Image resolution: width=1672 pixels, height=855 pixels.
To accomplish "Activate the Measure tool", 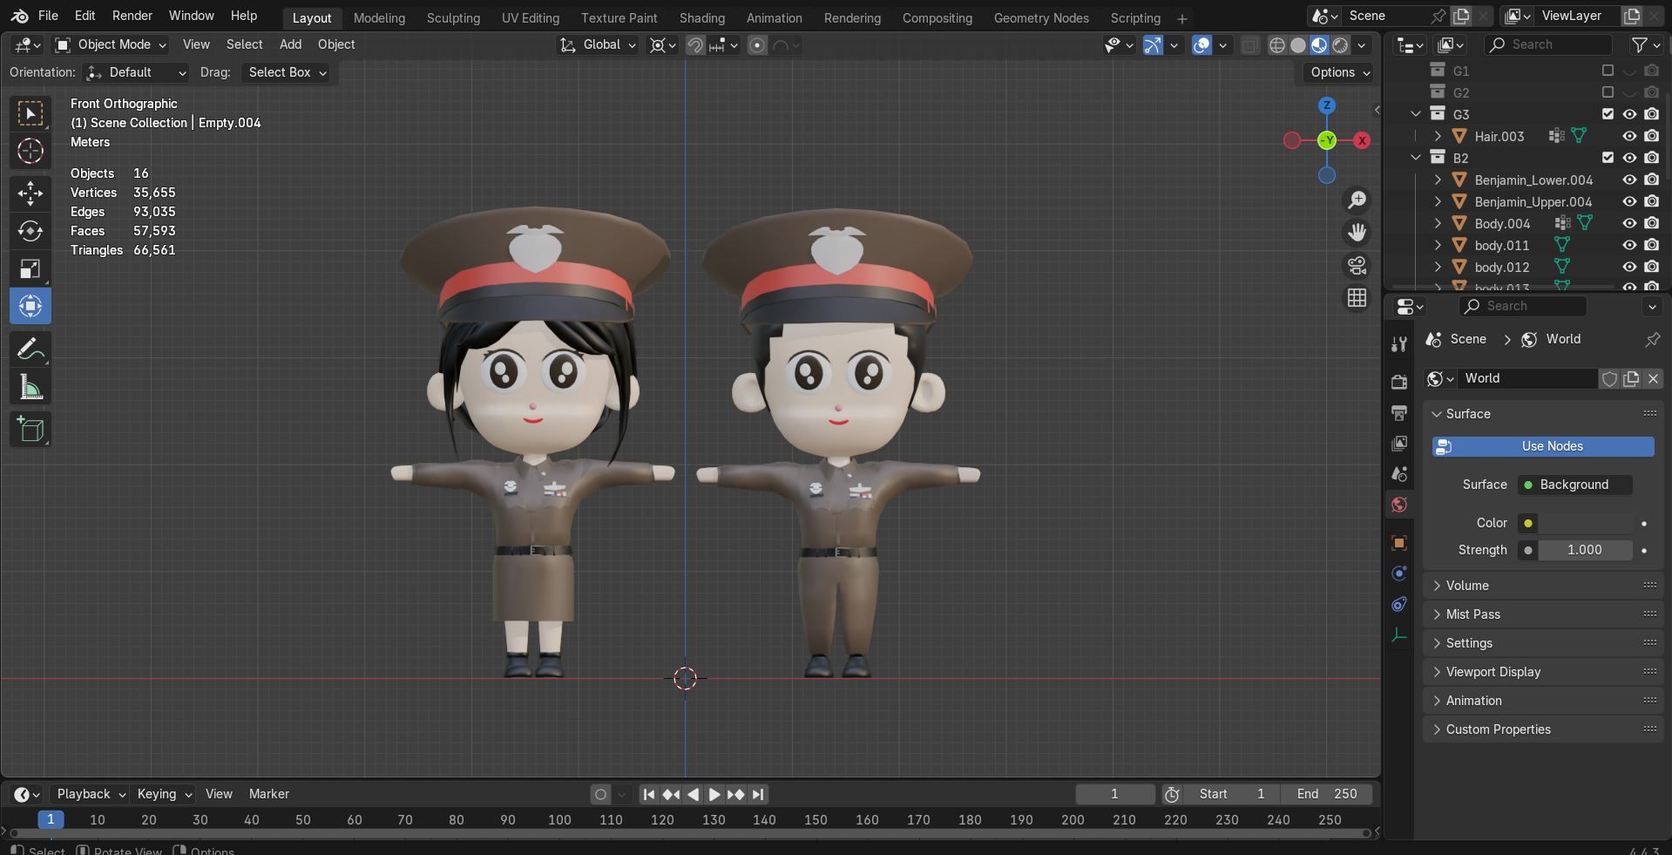I will (x=30, y=387).
